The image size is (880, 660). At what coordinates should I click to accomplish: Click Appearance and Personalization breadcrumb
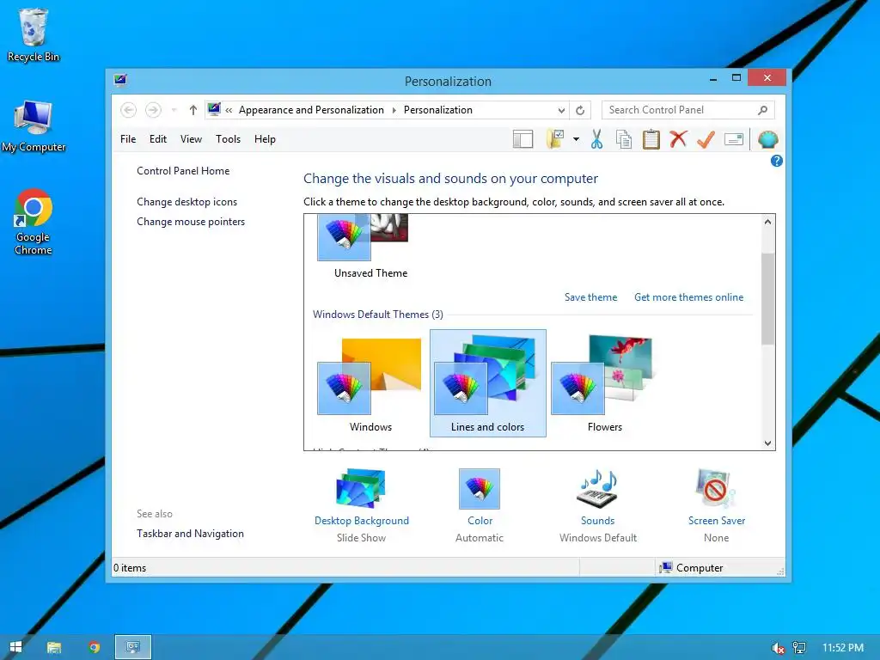pyautogui.click(x=311, y=110)
